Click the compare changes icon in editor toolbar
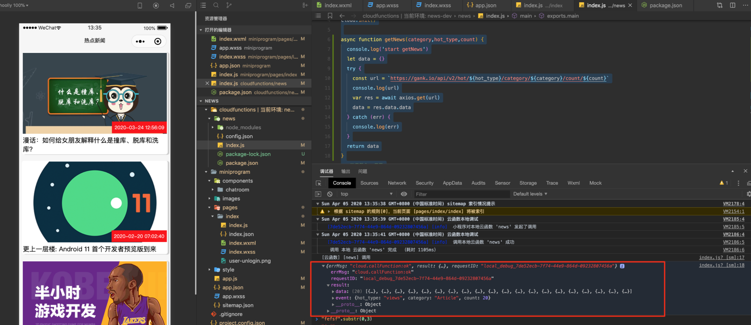Viewport: 751px width, 325px height. 720,5
